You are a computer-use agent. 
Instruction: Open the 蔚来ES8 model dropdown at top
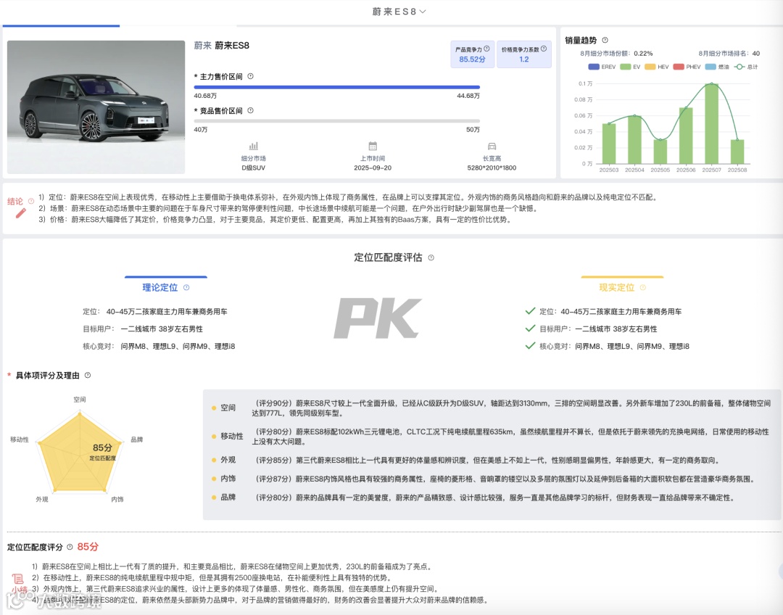click(399, 12)
